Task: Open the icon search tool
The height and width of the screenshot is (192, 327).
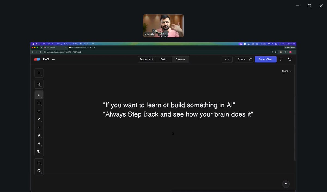Action: 39,151
